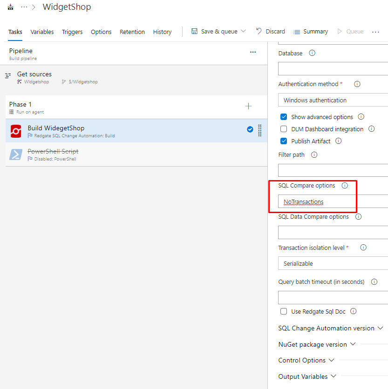Image resolution: width=388 pixels, height=389 pixels.
Task: Click the SQL Compare options NoTransactions field
Action: [333, 201]
